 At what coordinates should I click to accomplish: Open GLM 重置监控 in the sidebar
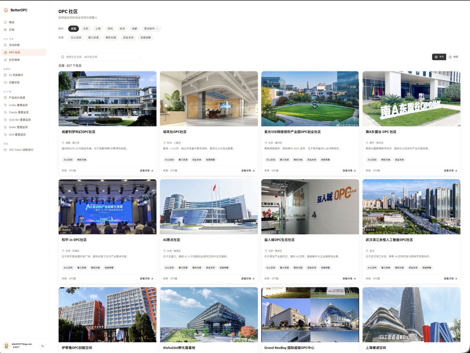pos(24,135)
